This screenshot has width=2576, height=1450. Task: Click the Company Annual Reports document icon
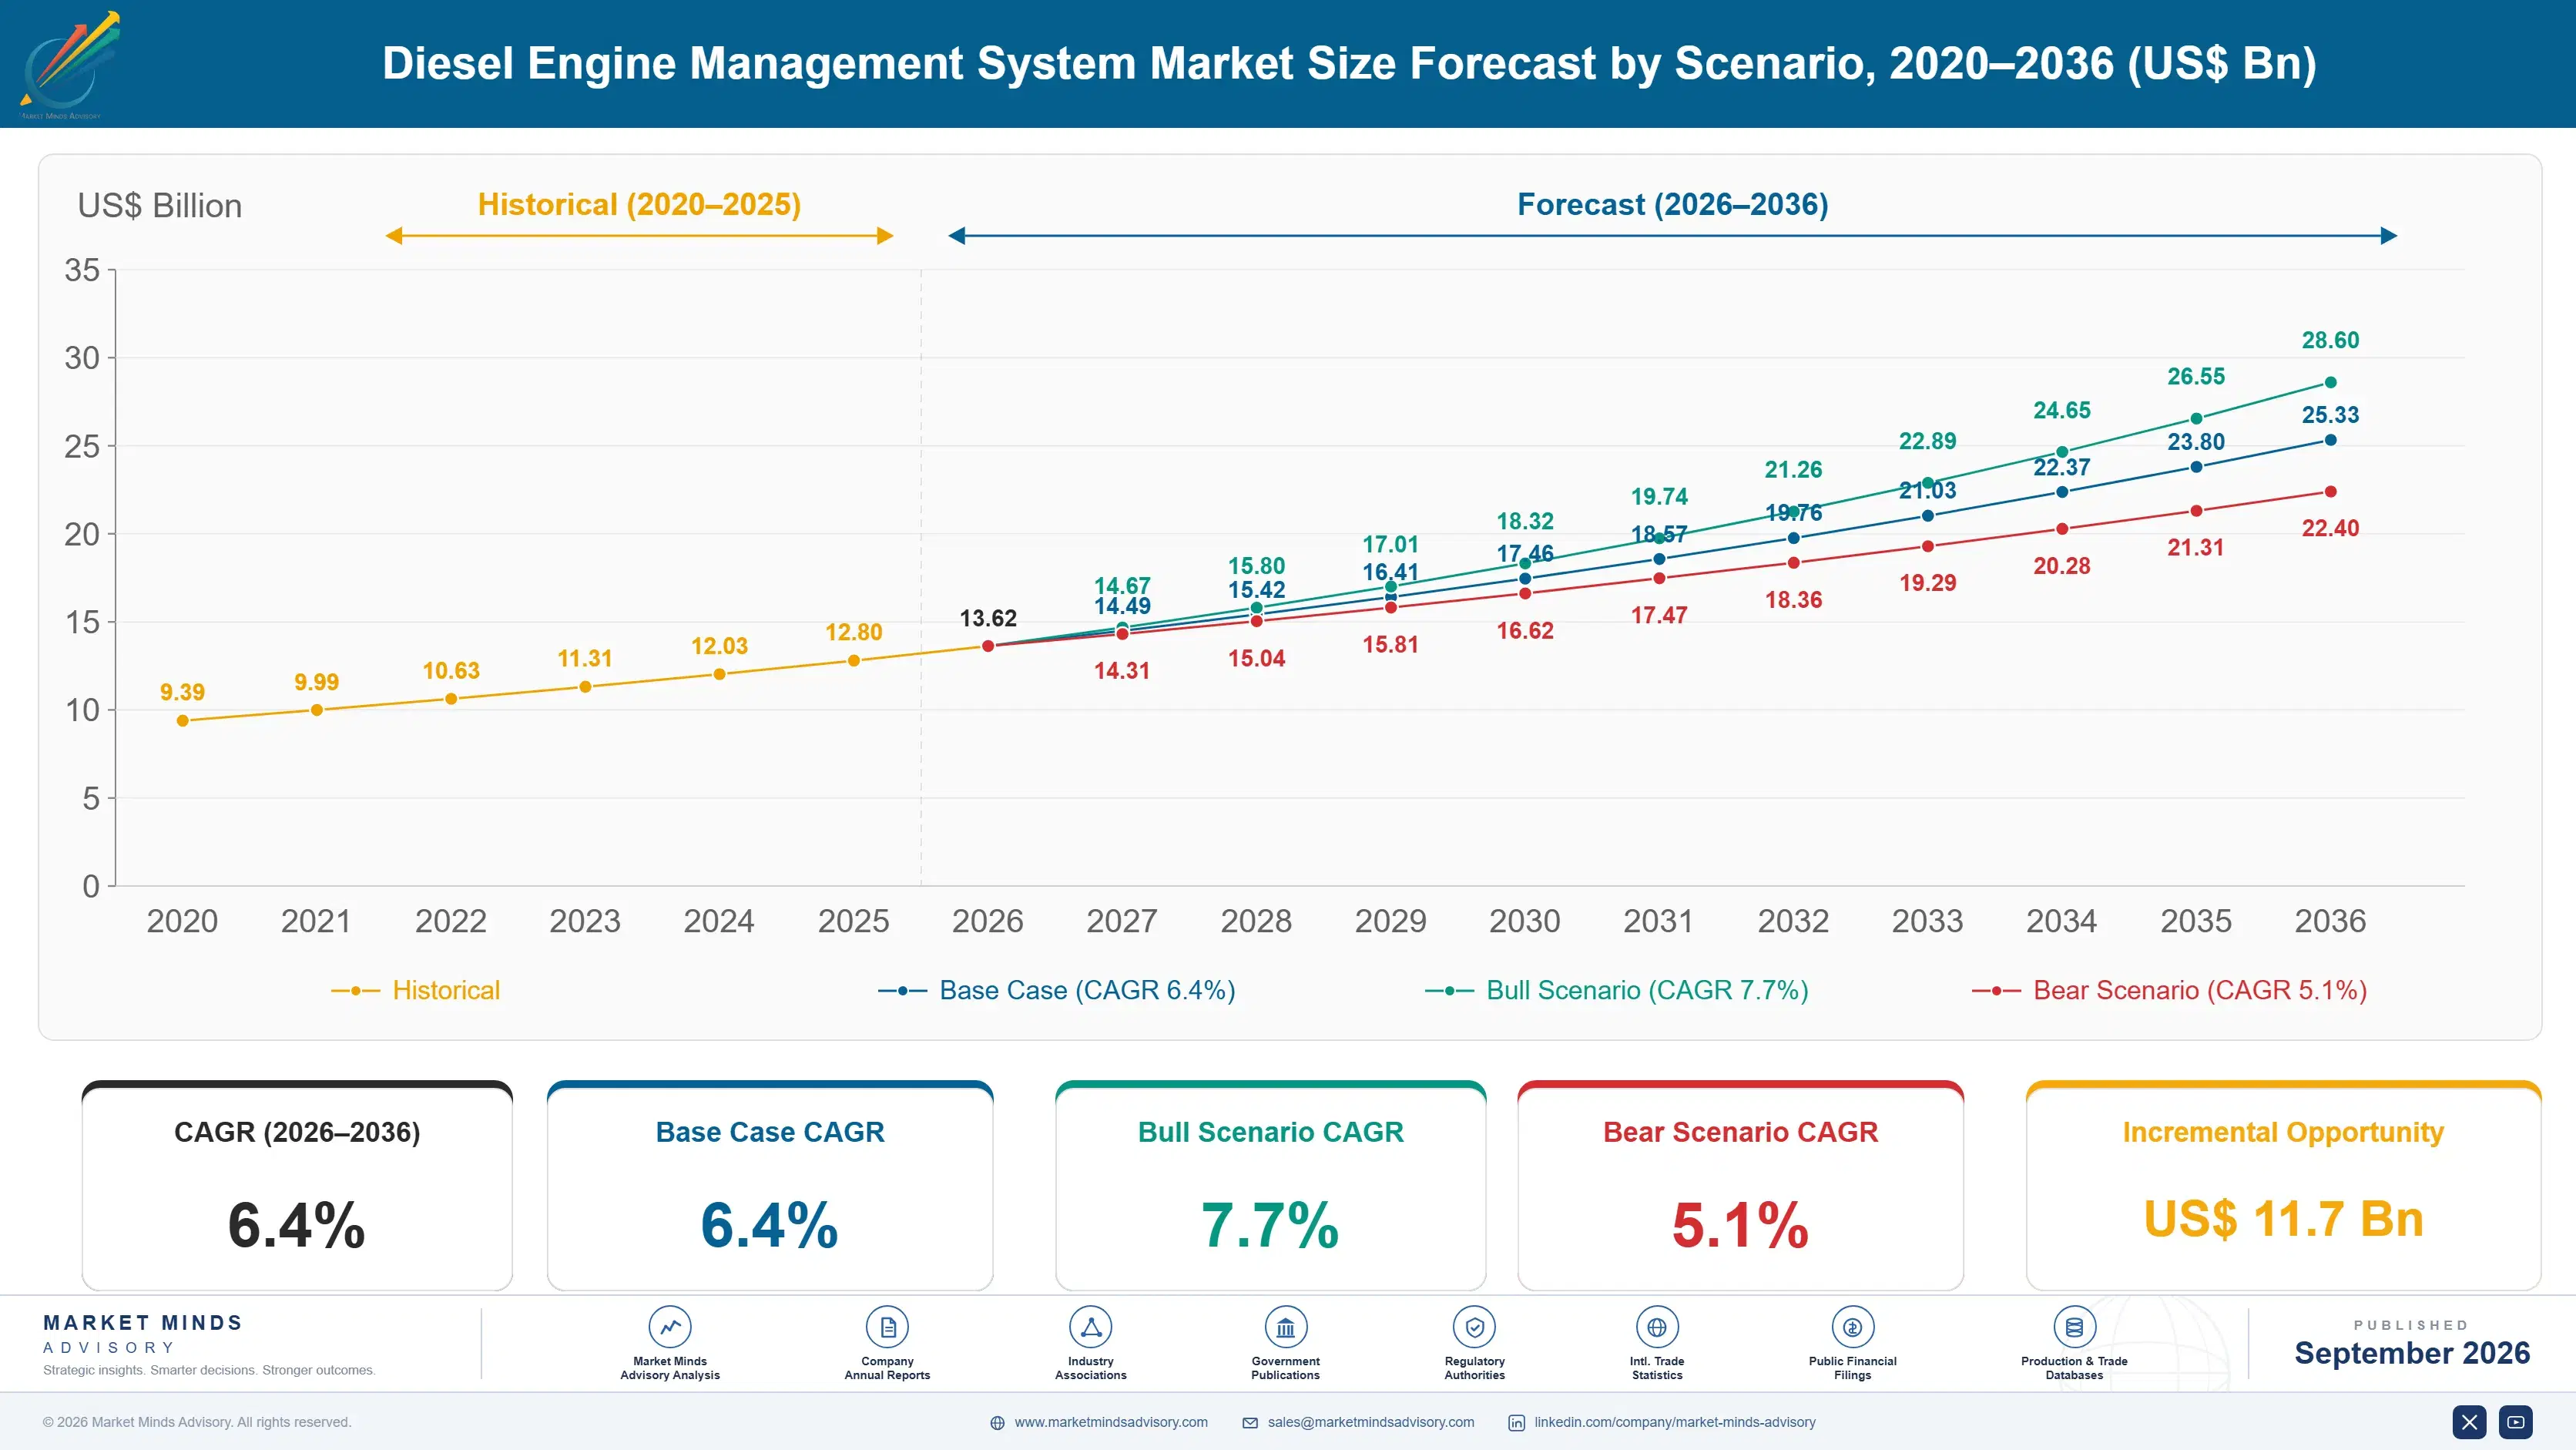point(887,1327)
